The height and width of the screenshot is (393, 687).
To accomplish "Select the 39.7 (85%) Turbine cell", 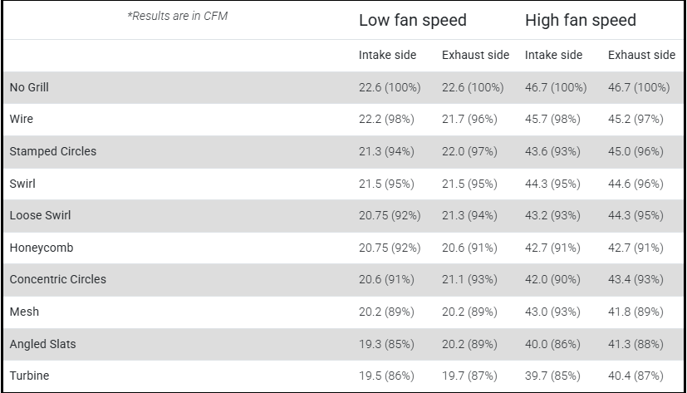I will 552,376.
